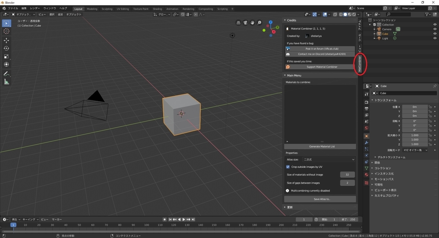Screen dimensions: 439x238
Task: Open the transform orientation dropdown
Action: (x=162, y=14)
